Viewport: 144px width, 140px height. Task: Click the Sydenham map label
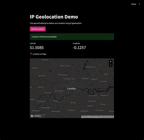tap(84, 111)
